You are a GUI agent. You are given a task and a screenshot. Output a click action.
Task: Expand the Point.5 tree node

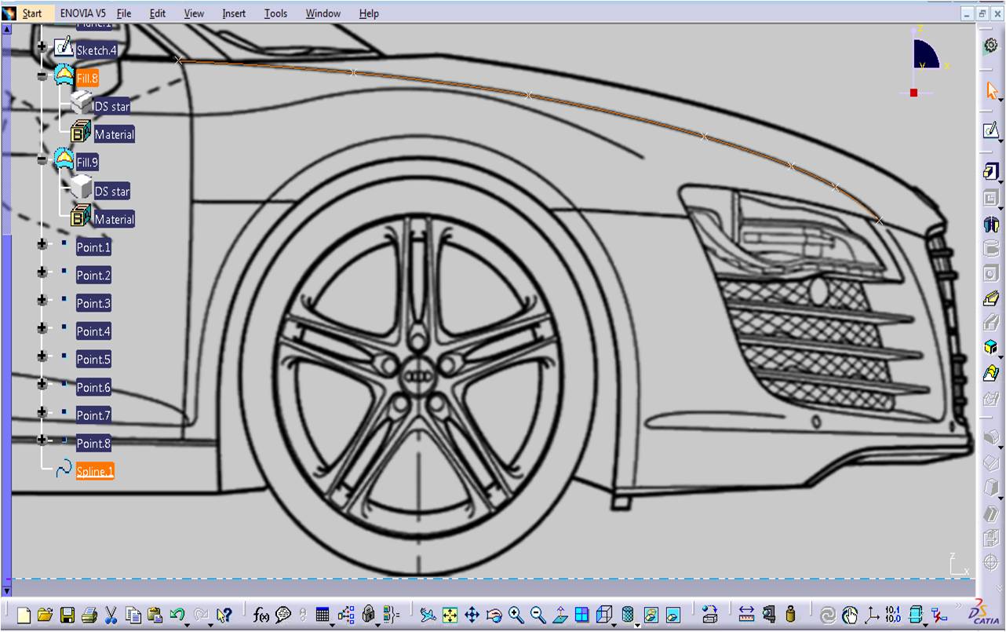click(42, 356)
